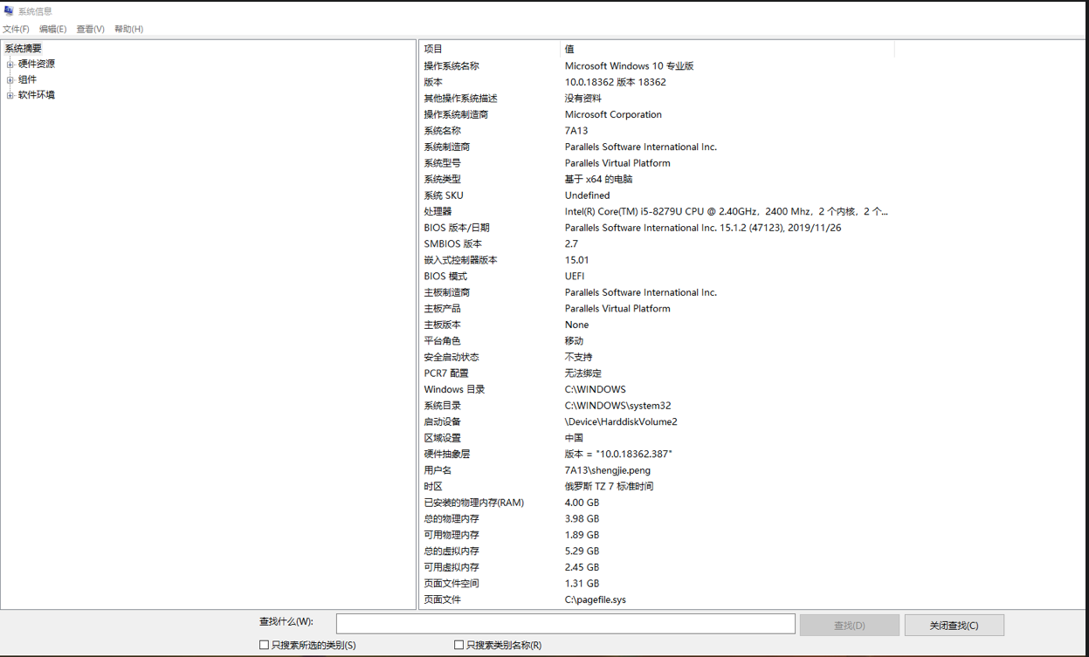
Task: Open the 查看(V) menu
Action: pyautogui.click(x=90, y=29)
